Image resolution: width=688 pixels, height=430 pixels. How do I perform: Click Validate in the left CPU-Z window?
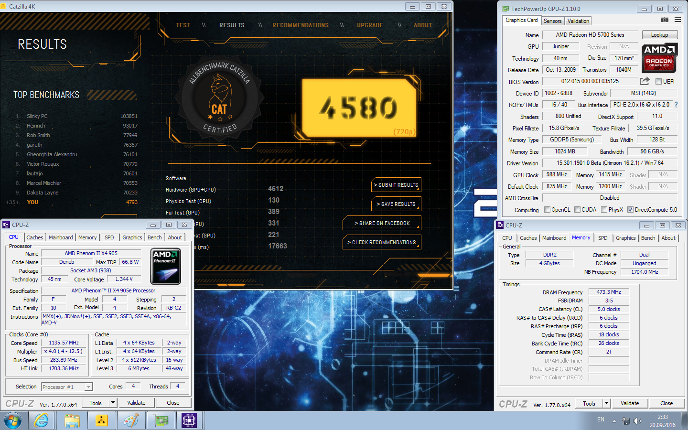click(136, 403)
